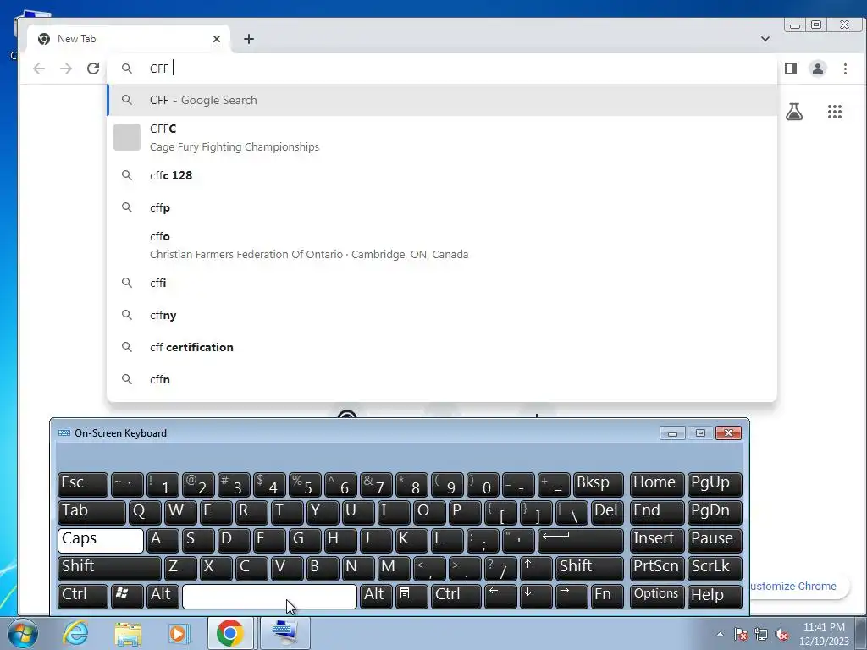This screenshot has height=650, width=867.
Task: Toggle the right Alt key
Action: (377, 596)
